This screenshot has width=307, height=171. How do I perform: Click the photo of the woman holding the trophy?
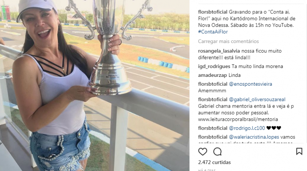click(95, 85)
